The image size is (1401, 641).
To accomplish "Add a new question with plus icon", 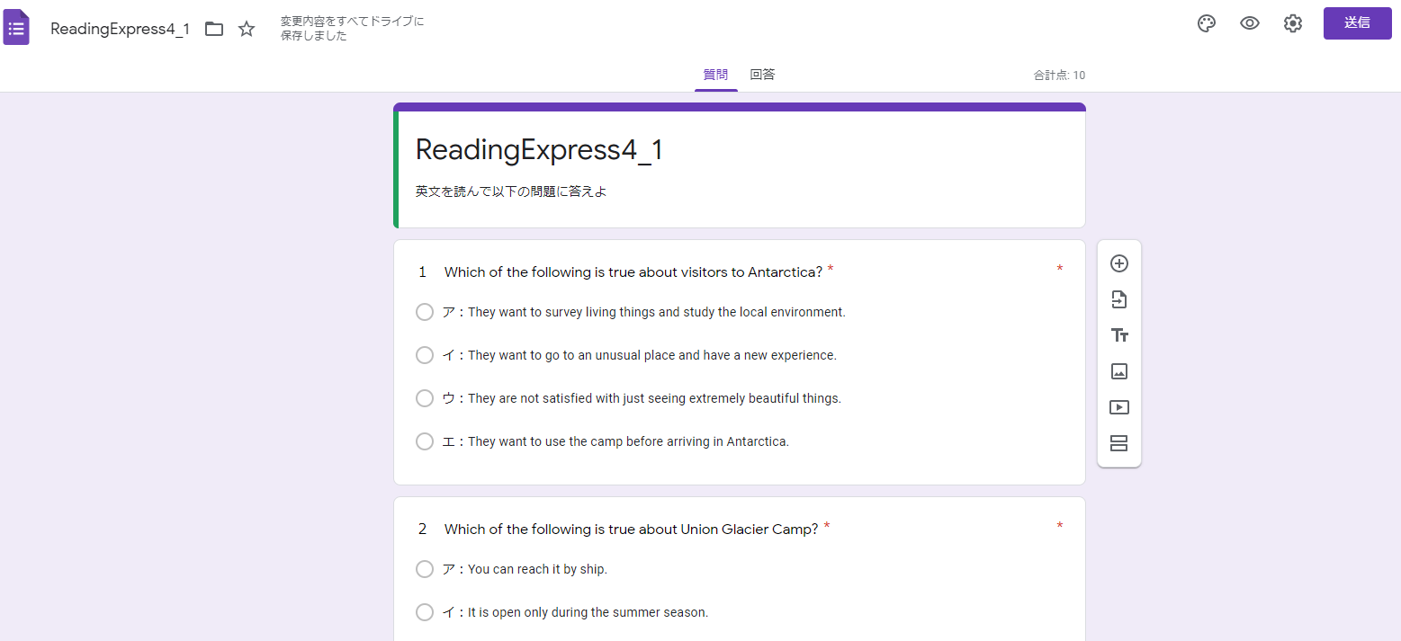I will (x=1119, y=263).
